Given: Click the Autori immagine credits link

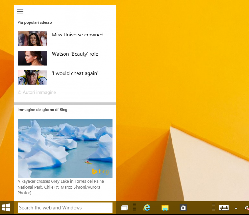Looking at the screenshot, I should 37,92.
